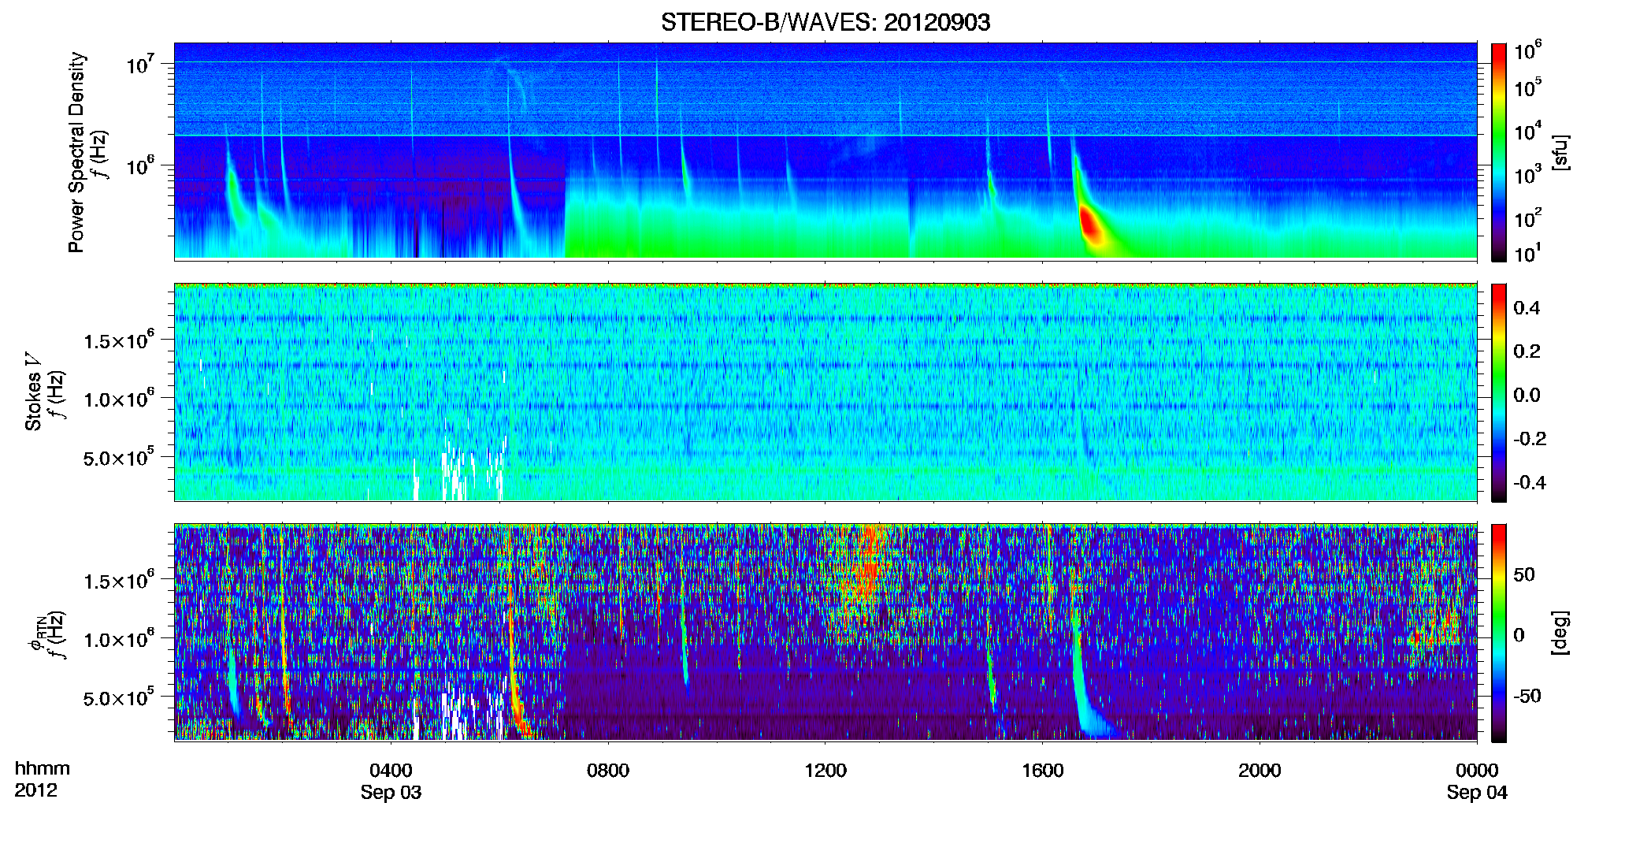
Task: Click the 1200 time tick label
Action: tap(825, 771)
